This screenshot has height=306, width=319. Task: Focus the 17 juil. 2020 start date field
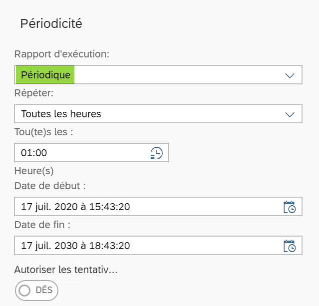(x=158, y=207)
